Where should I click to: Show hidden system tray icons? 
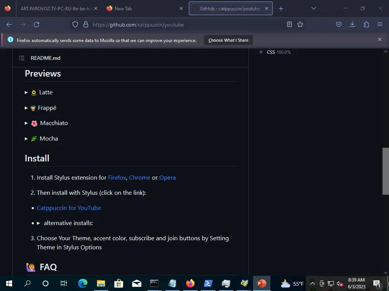click(313, 283)
